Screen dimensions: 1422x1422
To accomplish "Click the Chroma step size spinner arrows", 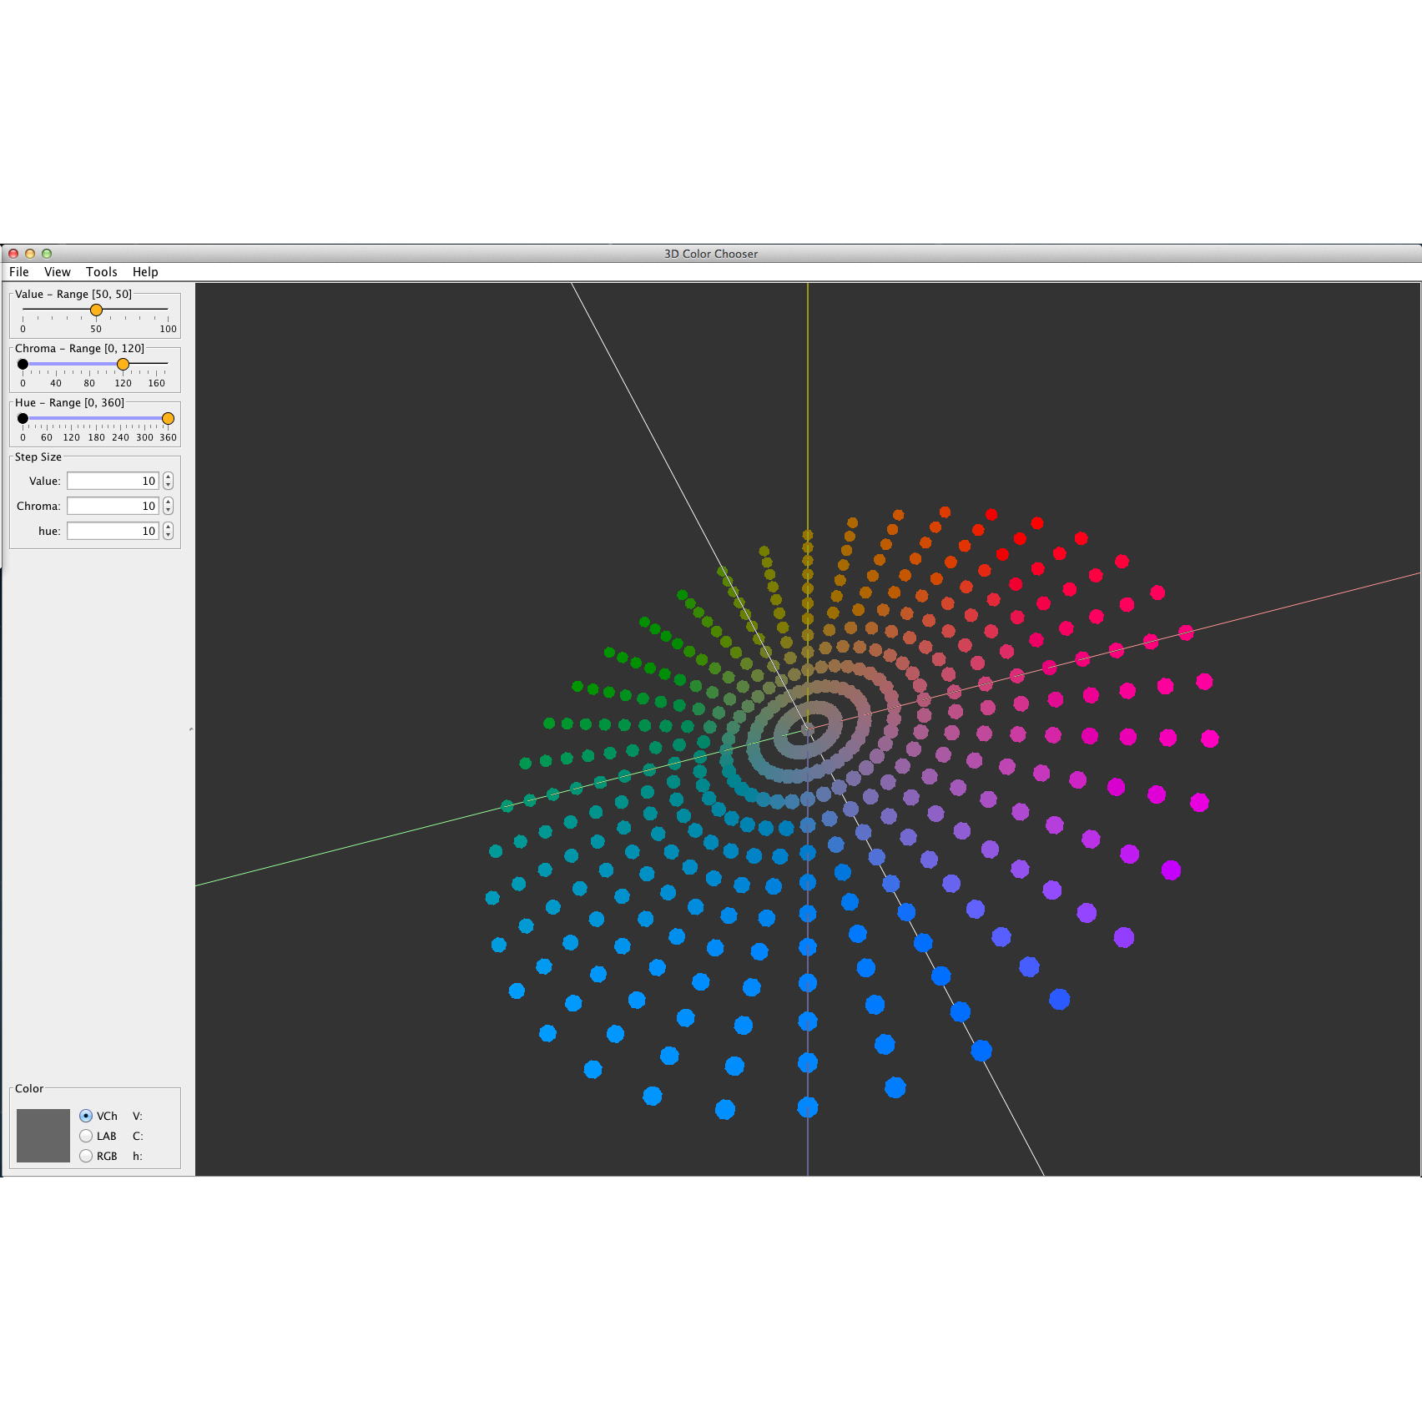I will [168, 506].
